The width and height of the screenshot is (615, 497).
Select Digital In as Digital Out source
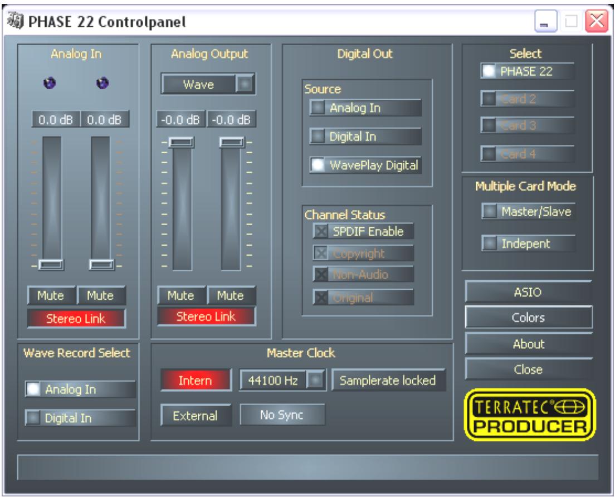click(365, 136)
